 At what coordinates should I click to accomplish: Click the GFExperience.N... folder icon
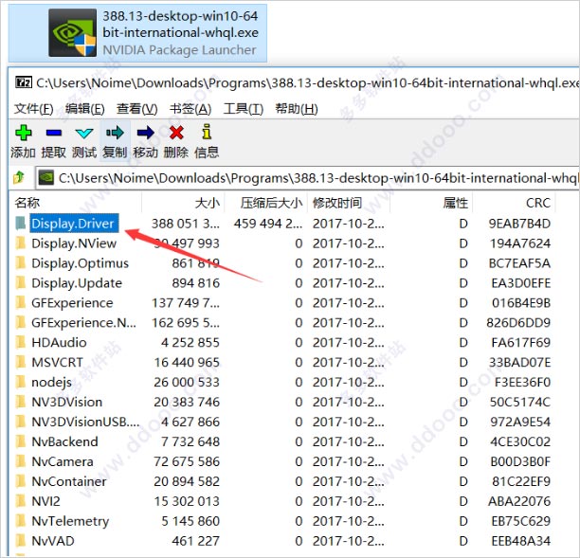pos(21,323)
